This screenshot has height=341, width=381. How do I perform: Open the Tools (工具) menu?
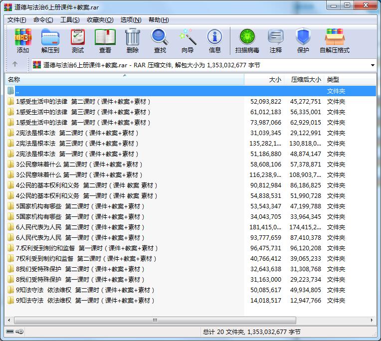pyautogui.click(x=70, y=20)
